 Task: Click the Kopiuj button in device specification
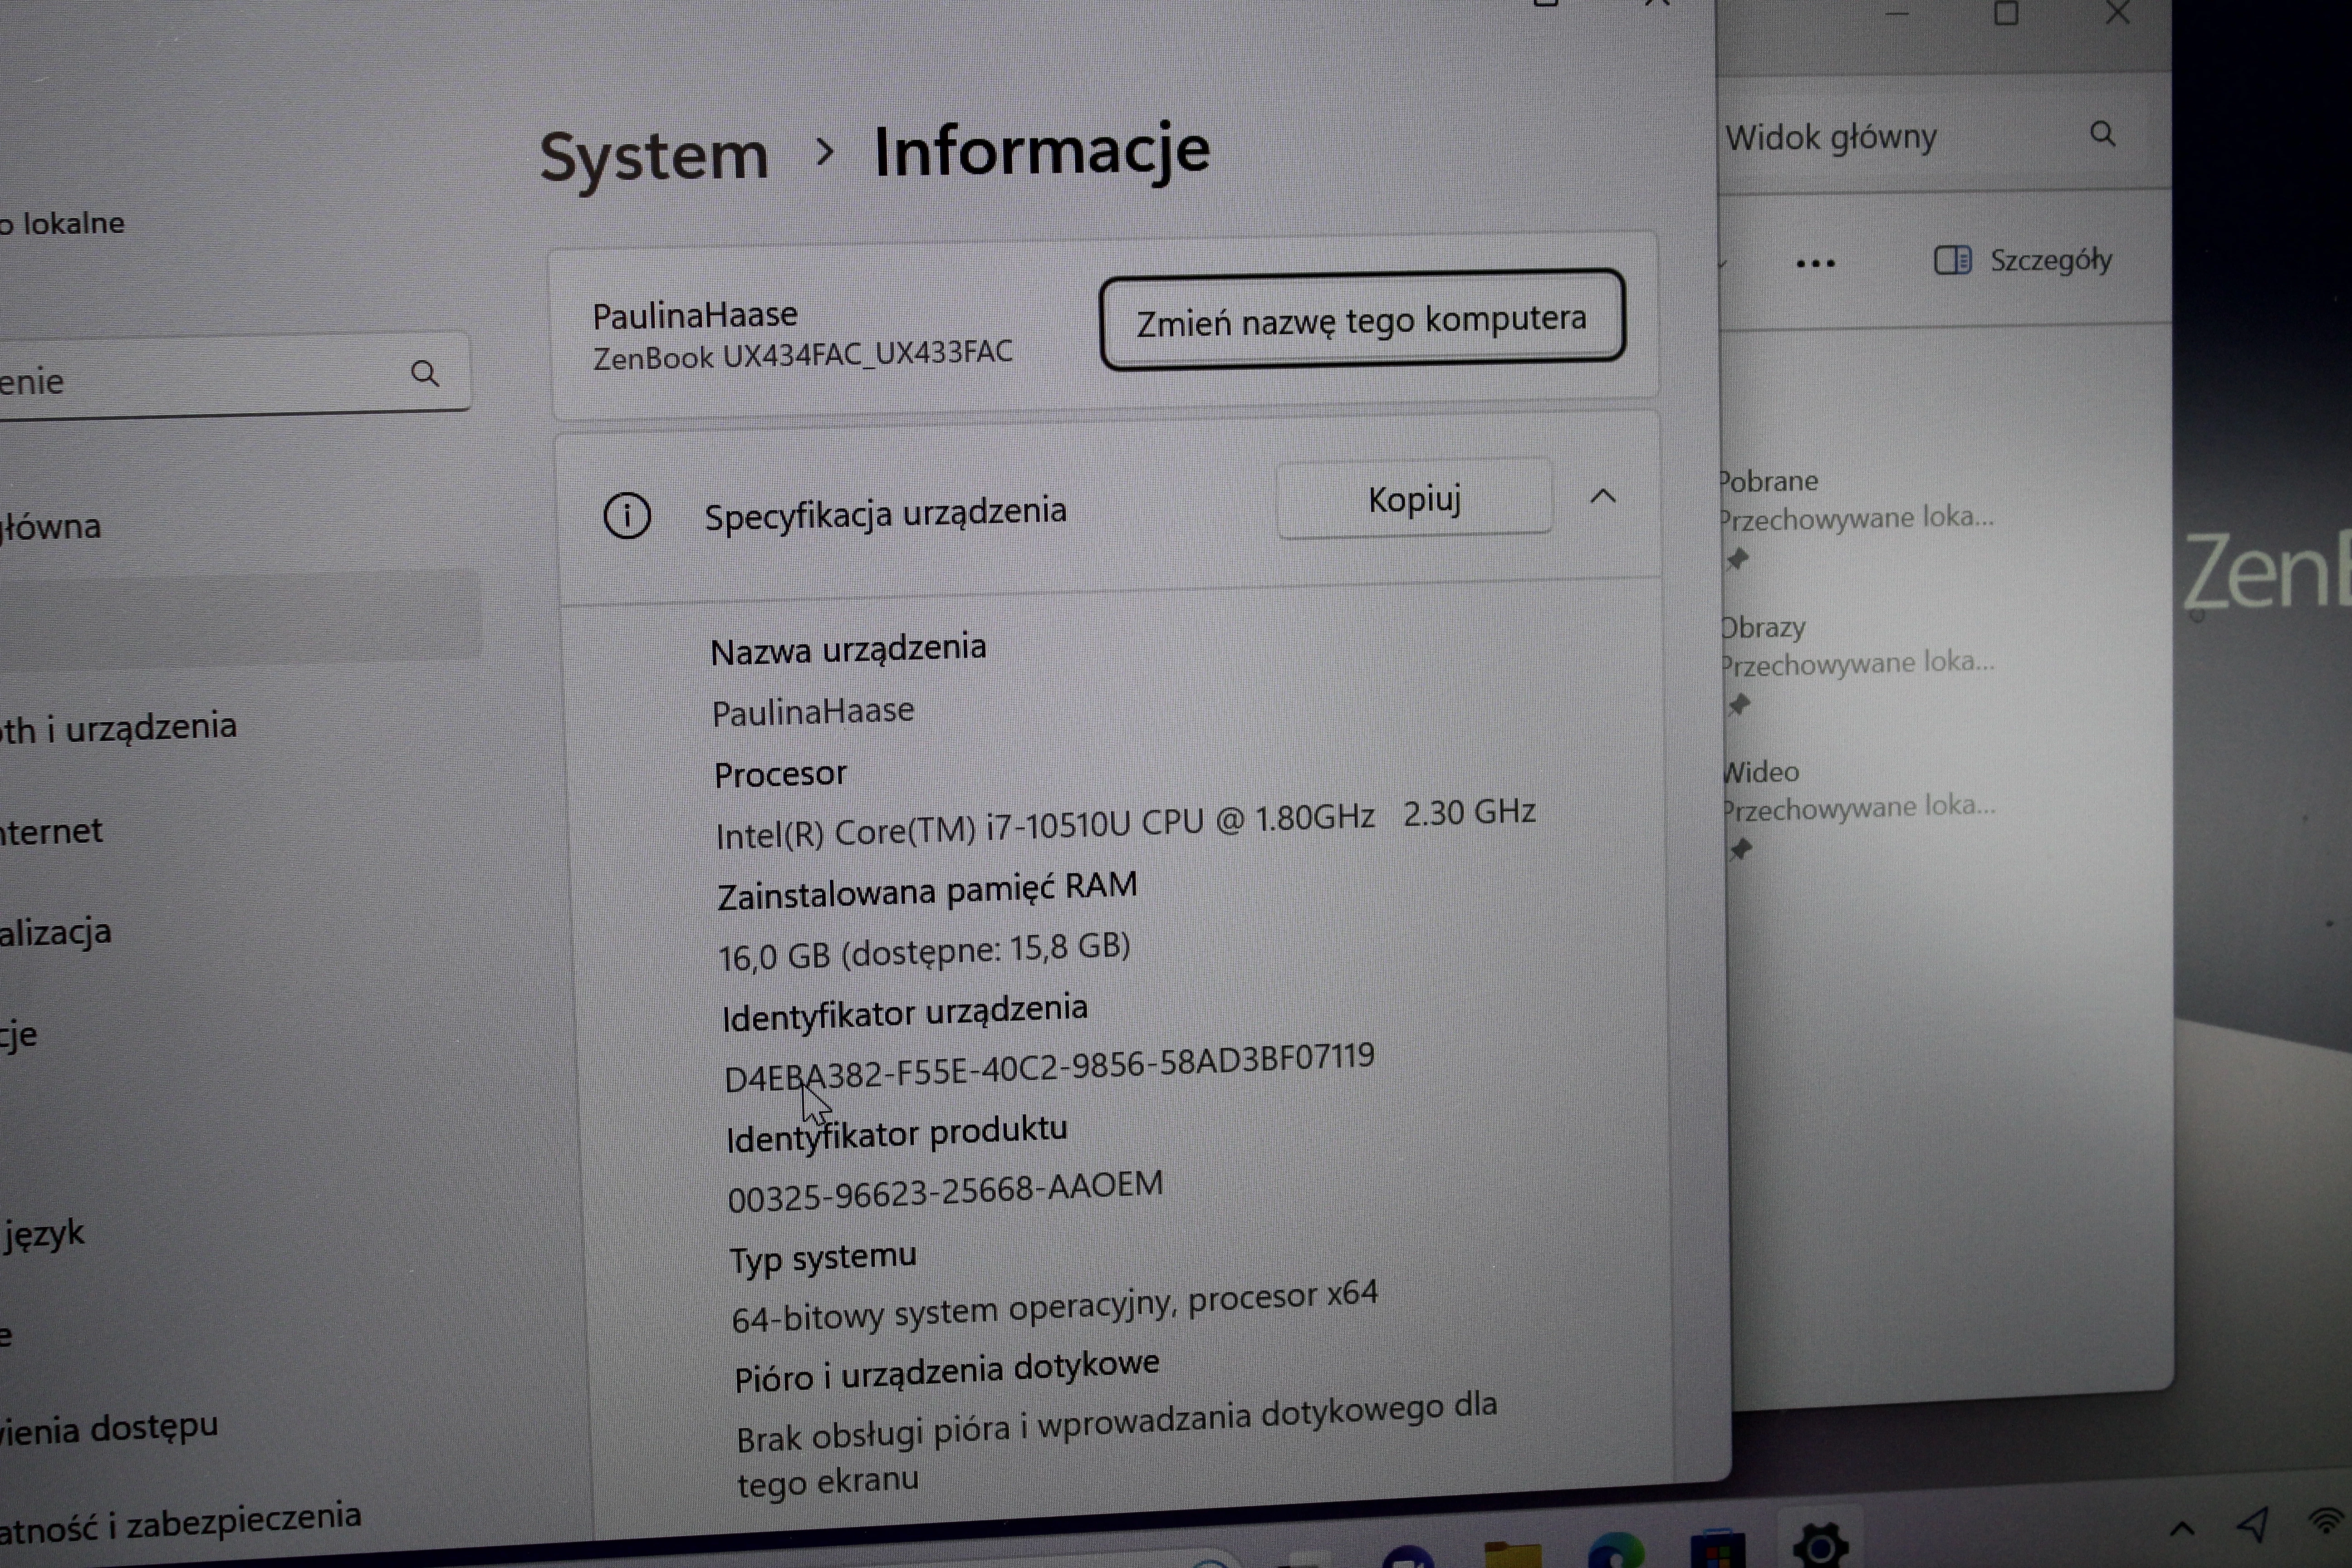[x=1414, y=498]
